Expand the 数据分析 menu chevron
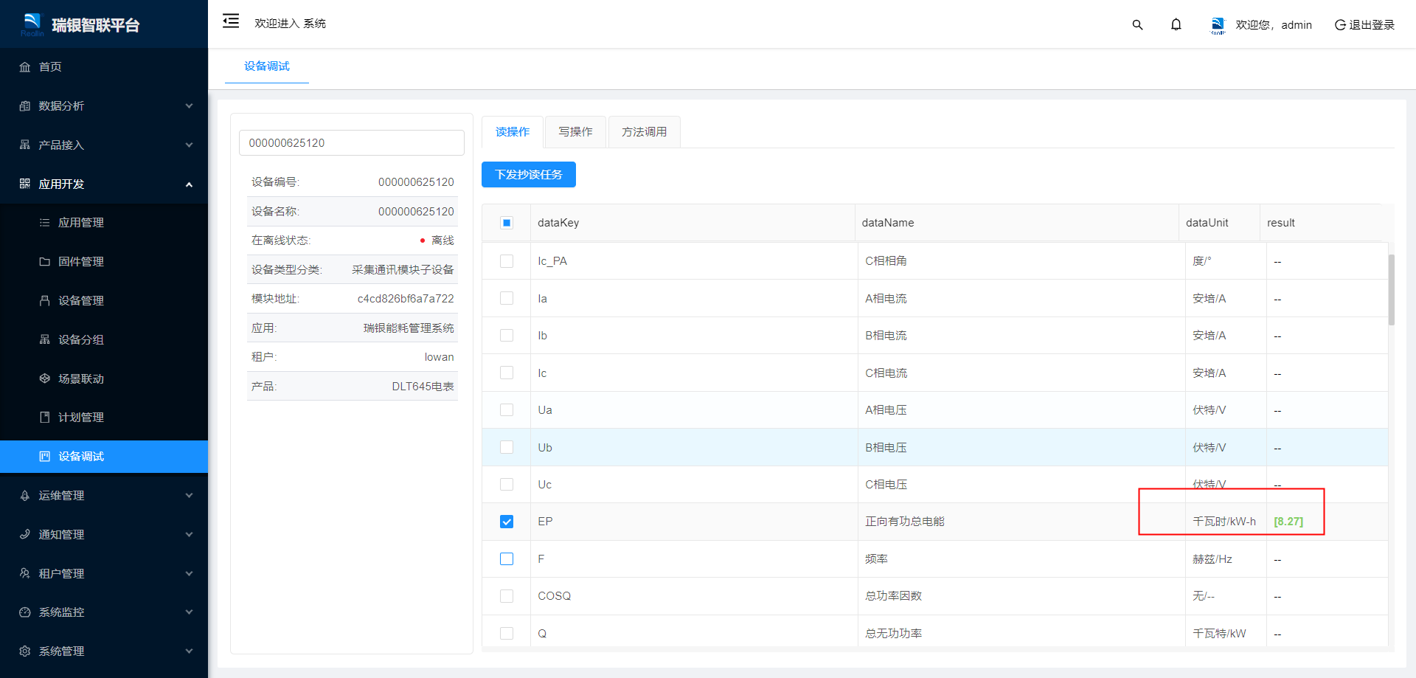 (189, 106)
